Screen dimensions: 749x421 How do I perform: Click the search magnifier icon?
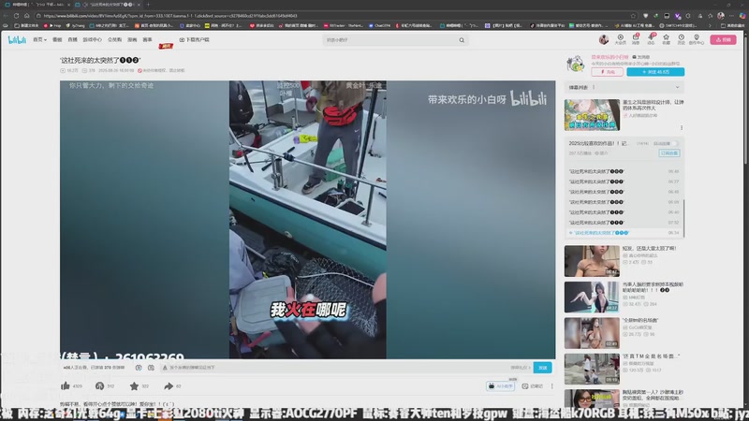(x=462, y=40)
